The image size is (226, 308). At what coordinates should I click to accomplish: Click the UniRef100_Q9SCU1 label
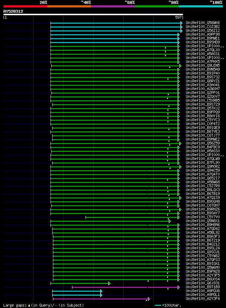tap(203, 252)
